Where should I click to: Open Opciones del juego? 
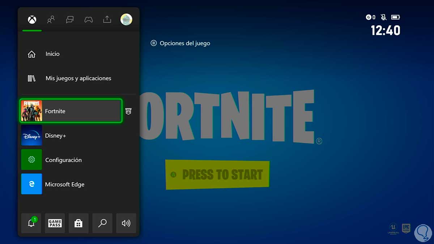coord(180,43)
